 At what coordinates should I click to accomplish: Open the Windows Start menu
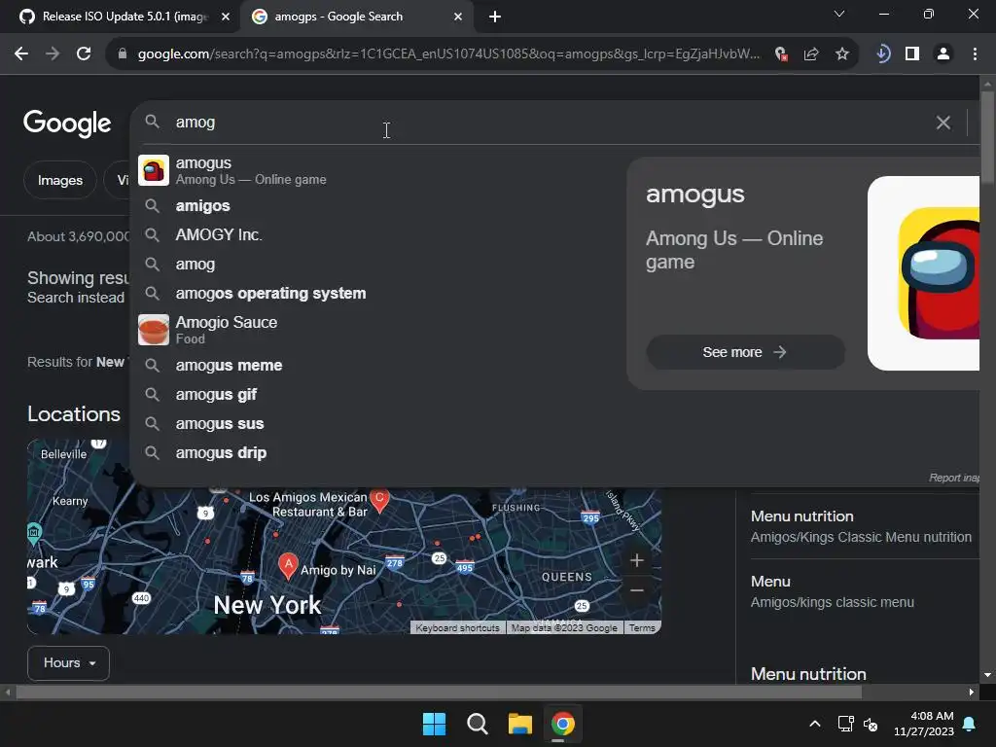pos(435,724)
